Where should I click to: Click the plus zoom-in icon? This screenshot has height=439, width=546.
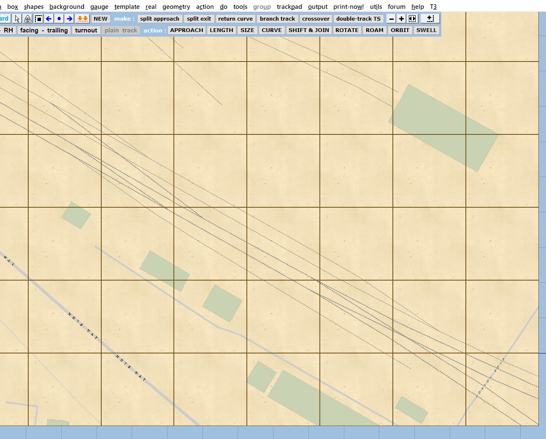(x=401, y=19)
